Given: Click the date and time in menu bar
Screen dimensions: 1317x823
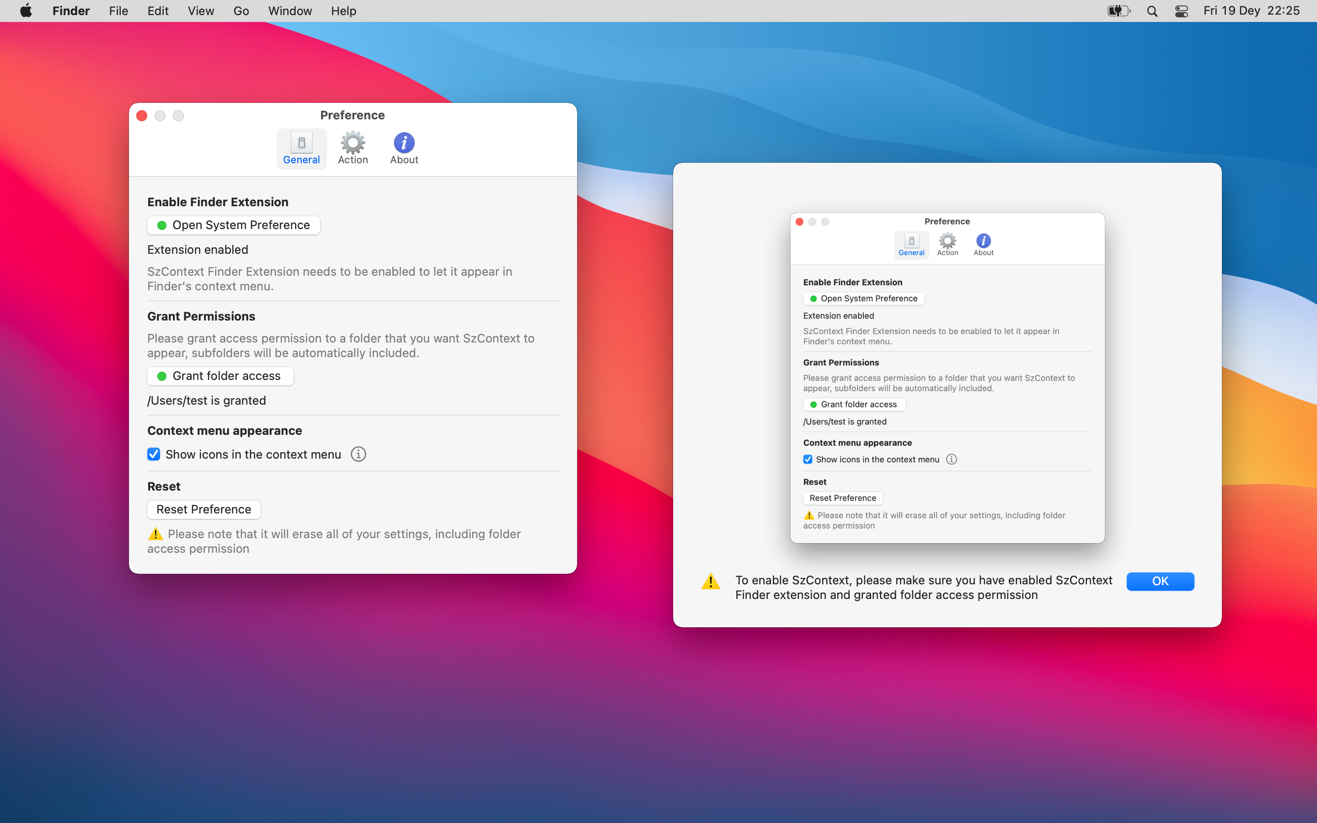Looking at the screenshot, I should tap(1251, 11).
